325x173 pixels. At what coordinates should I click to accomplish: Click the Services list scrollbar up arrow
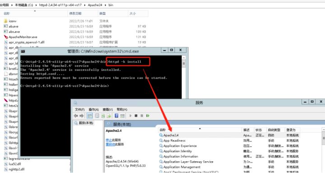pos(323,130)
